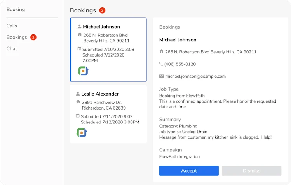Click the home icon on Michael Johnson's card
This screenshot has width=291, height=185.
pos(80,34)
